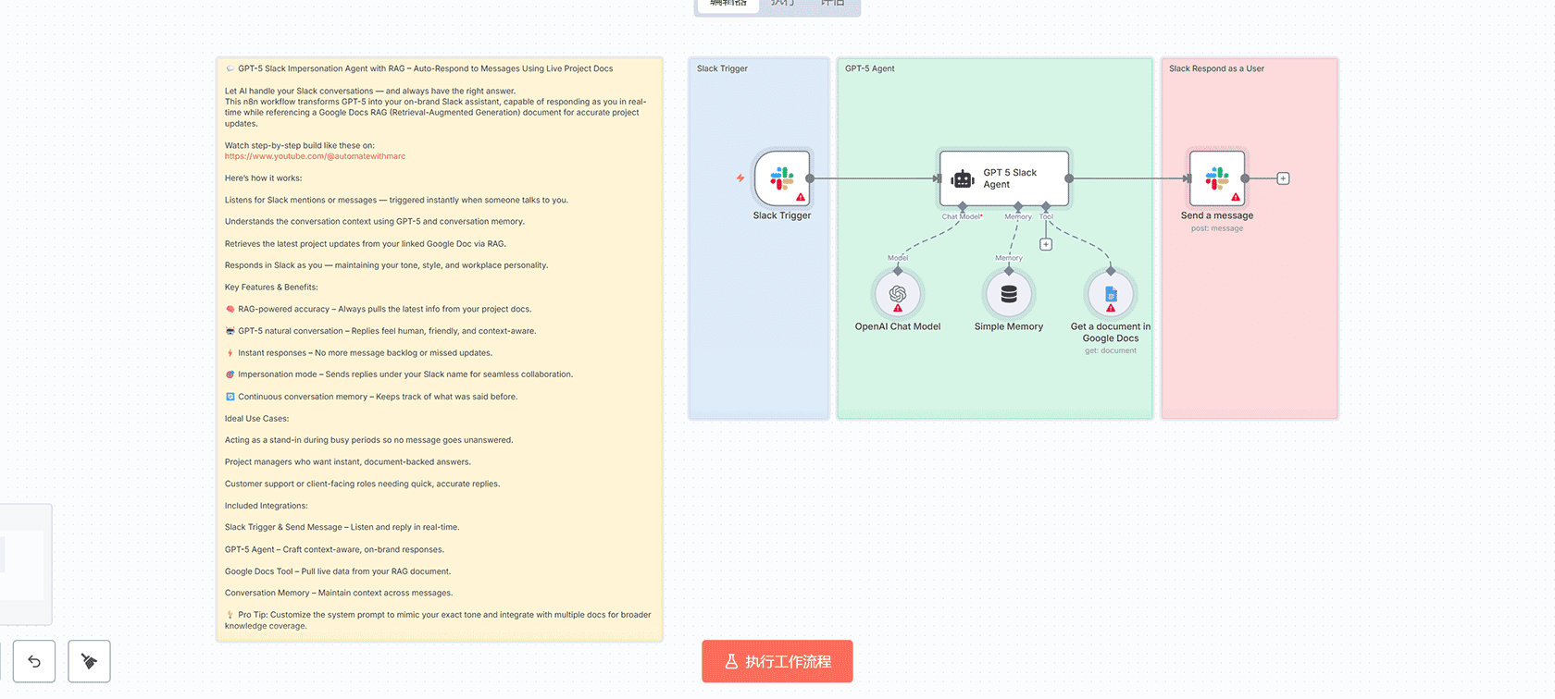Click the tidy up broom icon
Image resolution: width=1555 pixels, height=699 pixels.
point(89,661)
